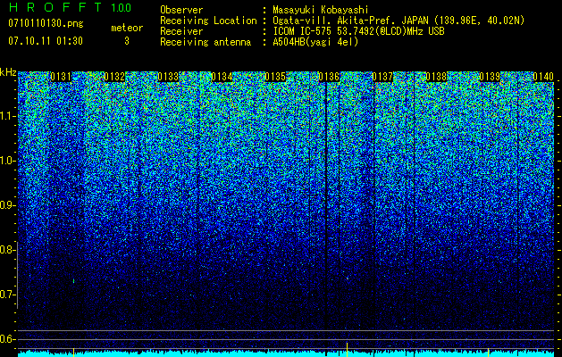This screenshot has width=562, height=357.
Task: Click the date stamp 07.10.11 01:30
Action: pos(46,41)
